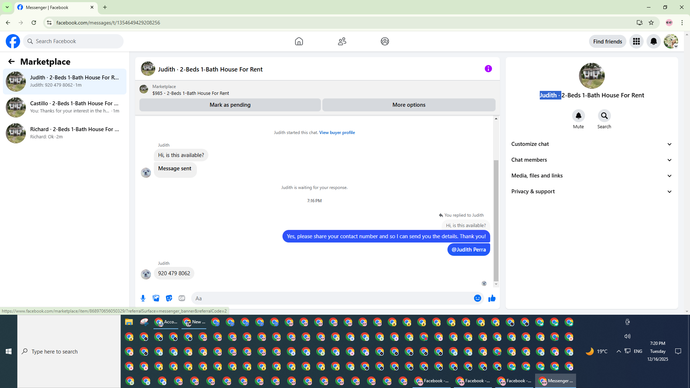This screenshot has width=690, height=388.
Task: Open the profile/groups circle icon in navigation
Action: [x=385, y=41]
